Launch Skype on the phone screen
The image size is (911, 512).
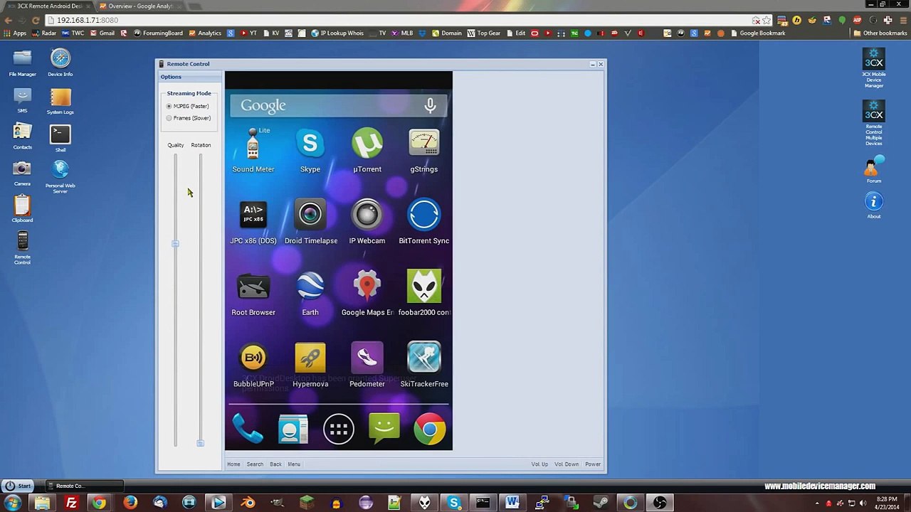click(310, 151)
